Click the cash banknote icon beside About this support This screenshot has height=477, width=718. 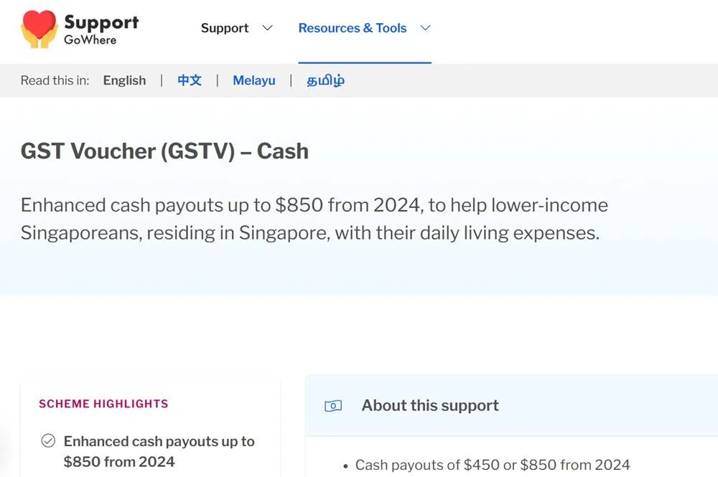coord(333,406)
